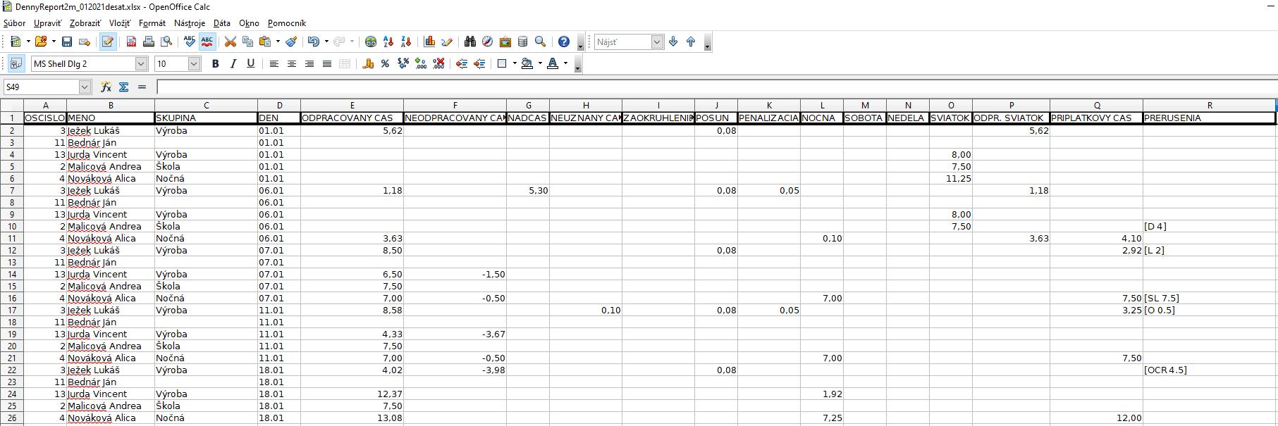Export directly as PDF

coord(131,42)
